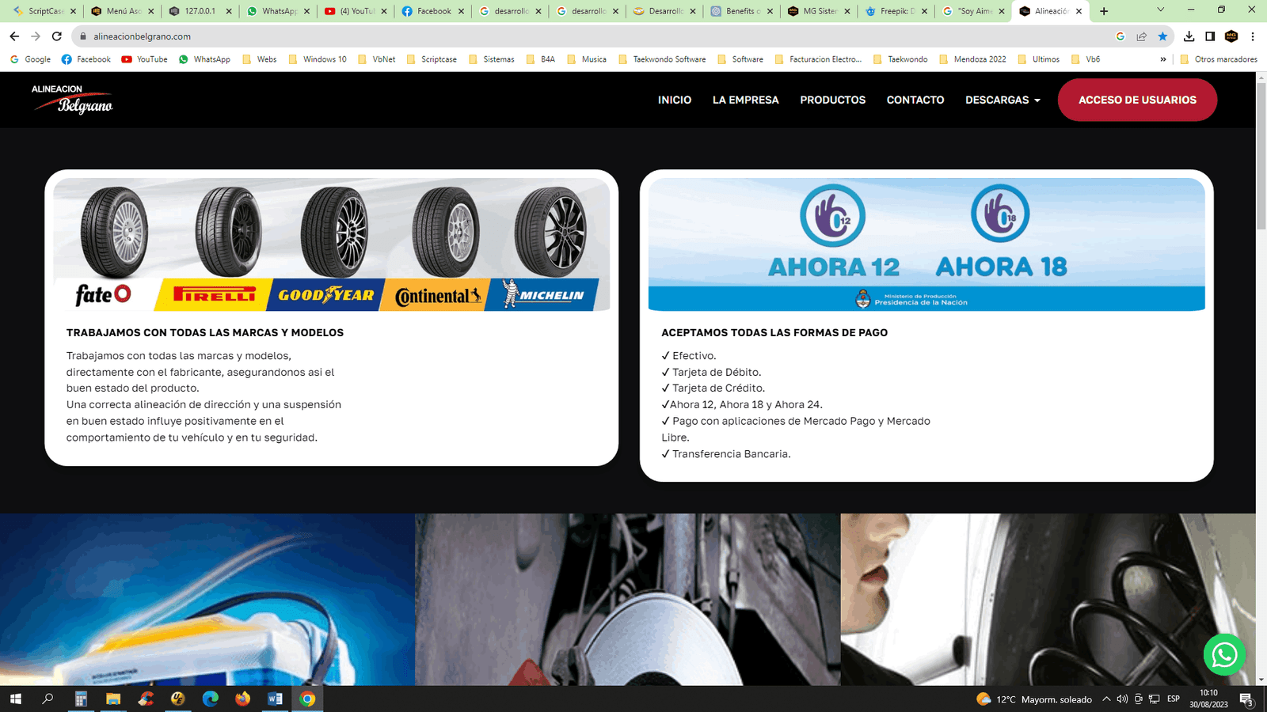Click the YouTube bookmark
Viewport: 1267px width, 712px height.
tap(144, 59)
